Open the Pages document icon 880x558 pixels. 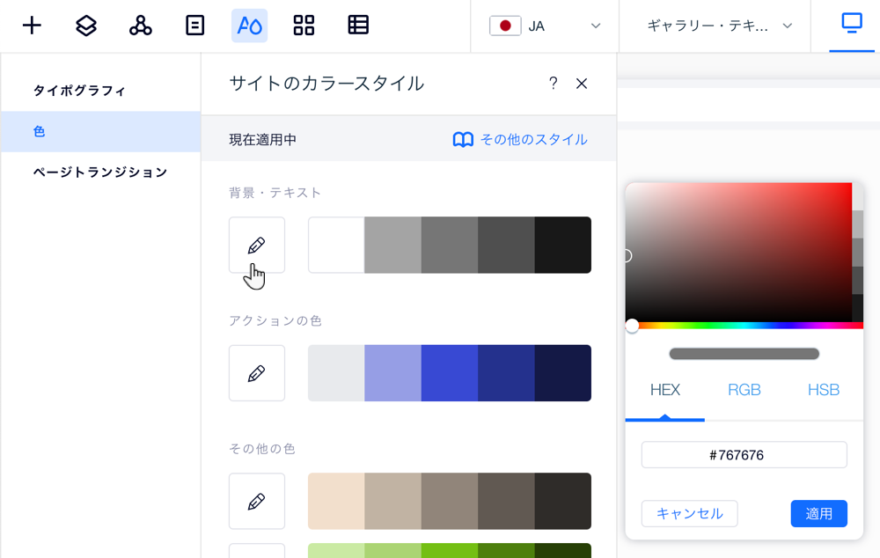pos(194,26)
